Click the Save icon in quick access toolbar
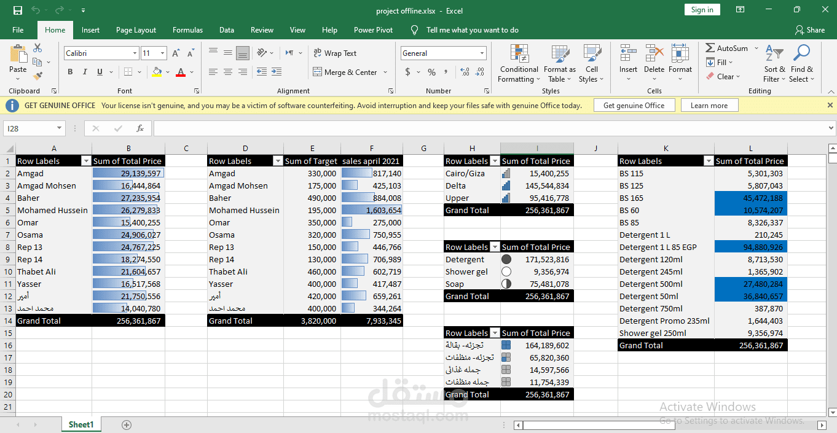Screen dimensions: 837x433 click(18, 10)
